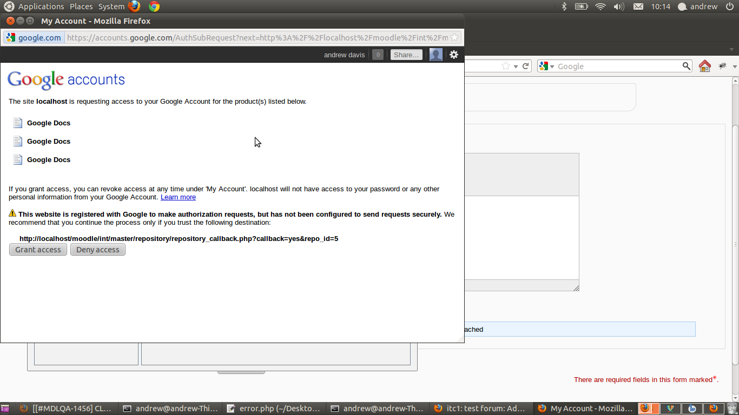Open the Applications menu
739x415 pixels.
(41, 6)
